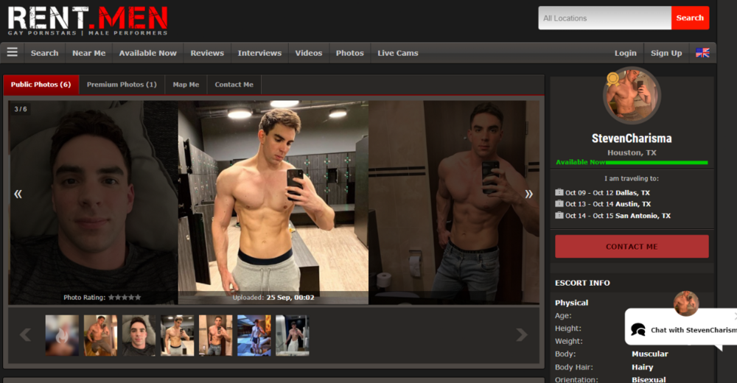Click the UK flag language icon
Screen dimensions: 737x383
click(702, 52)
